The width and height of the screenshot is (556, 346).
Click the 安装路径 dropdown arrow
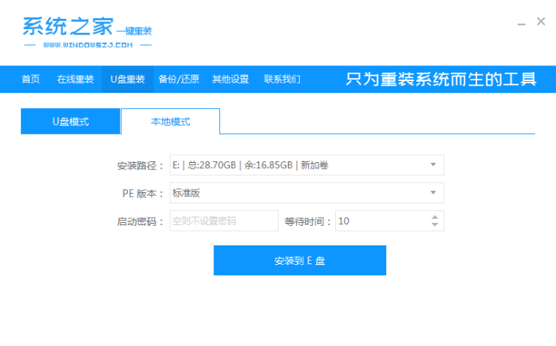433,165
